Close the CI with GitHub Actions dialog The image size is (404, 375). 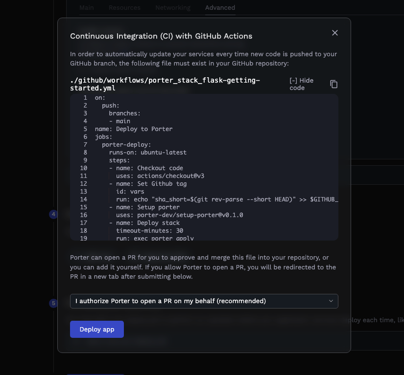coord(334,33)
